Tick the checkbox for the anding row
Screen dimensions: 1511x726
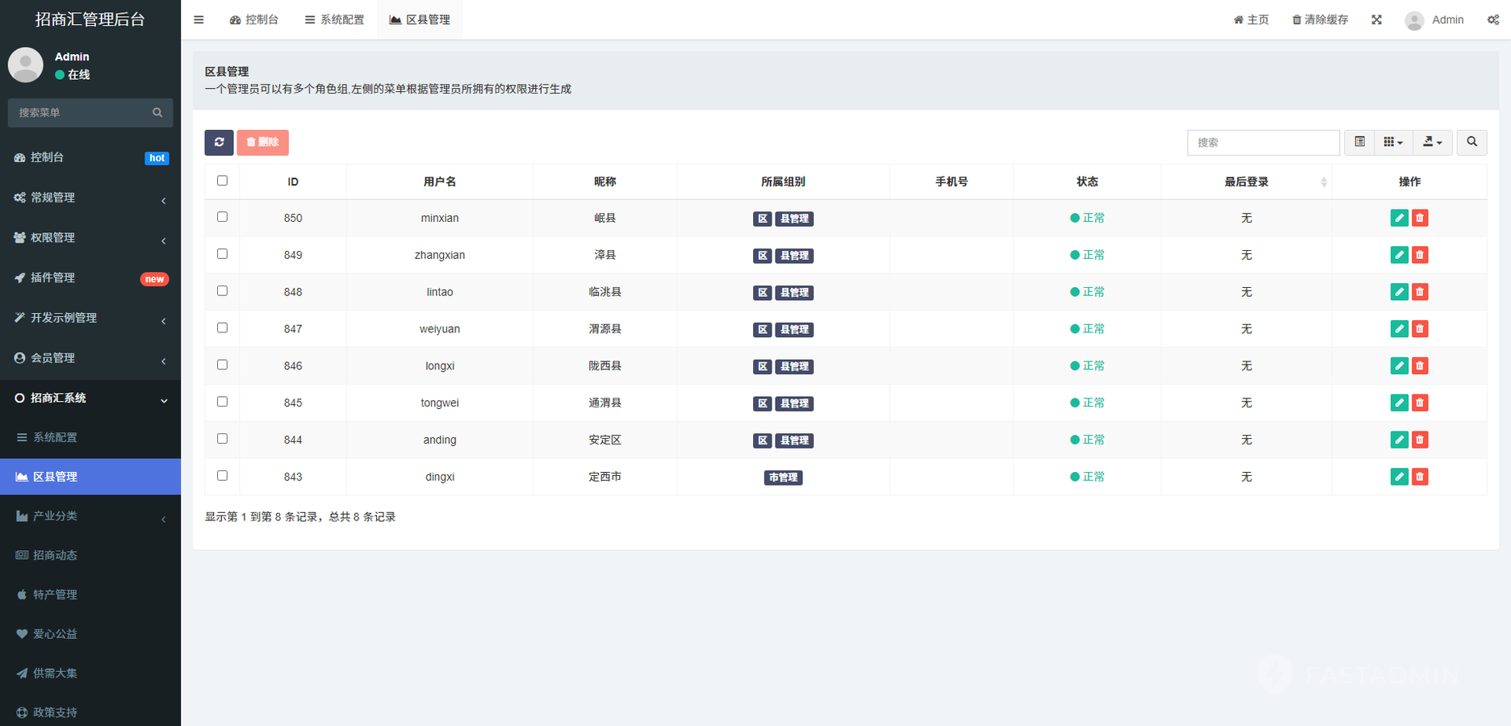pyautogui.click(x=223, y=439)
